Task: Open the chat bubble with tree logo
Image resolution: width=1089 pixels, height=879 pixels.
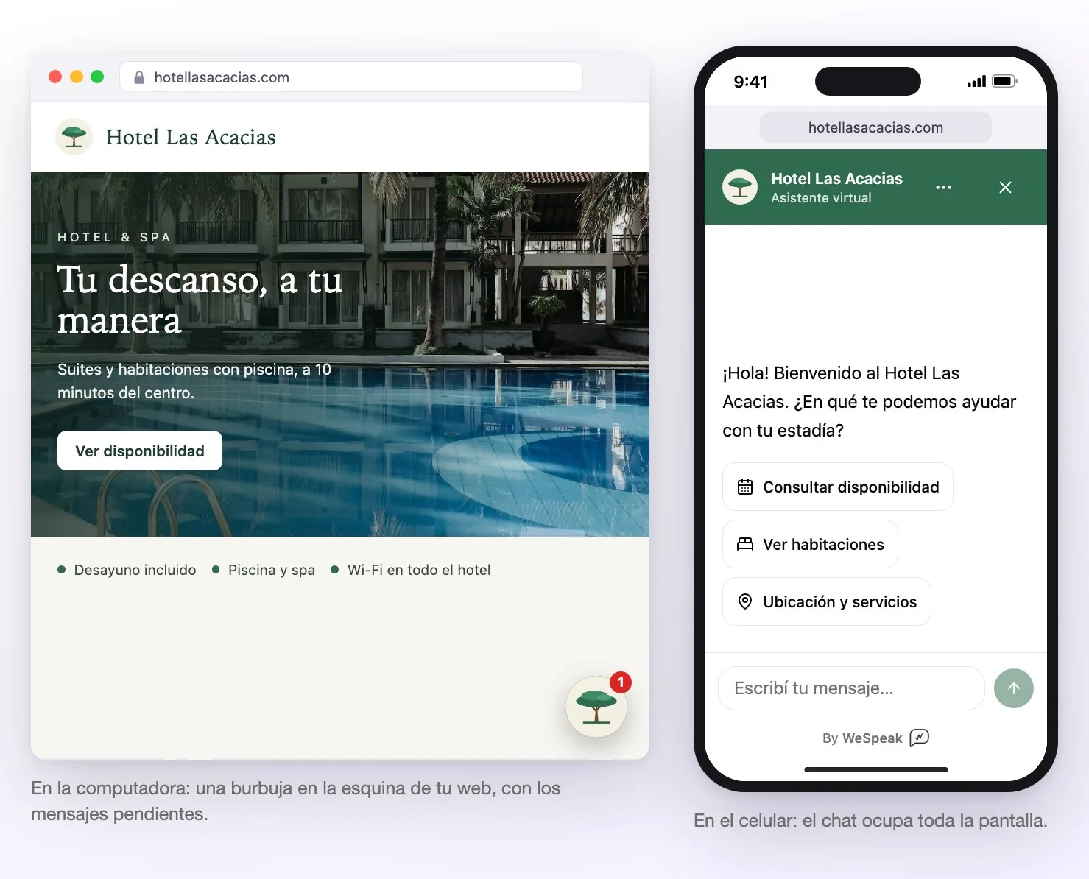Action: (596, 707)
